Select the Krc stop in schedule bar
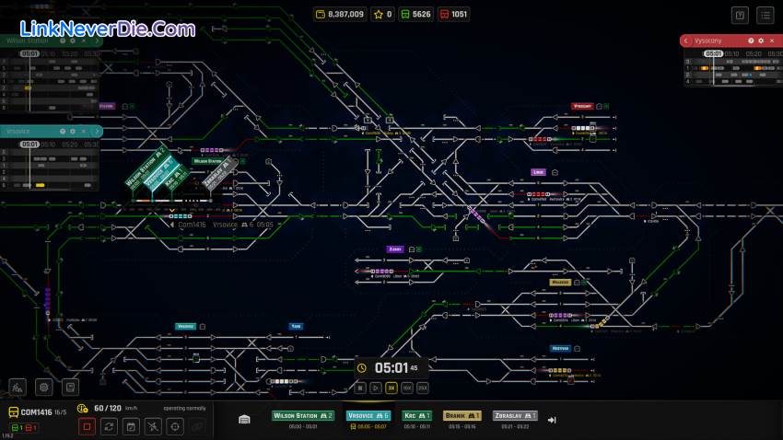The height and width of the screenshot is (440, 783). tap(416, 416)
